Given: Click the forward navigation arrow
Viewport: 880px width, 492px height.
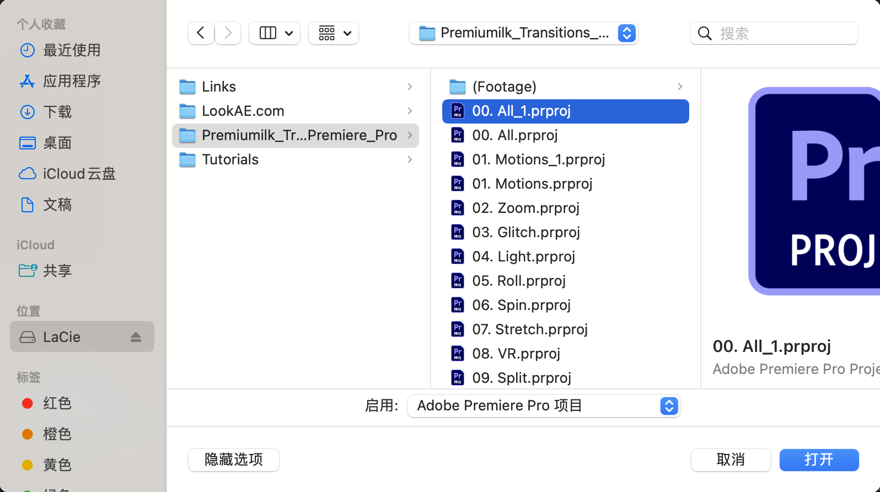Looking at the screenshot, I should pyautogui.click(x=228, y=33).
